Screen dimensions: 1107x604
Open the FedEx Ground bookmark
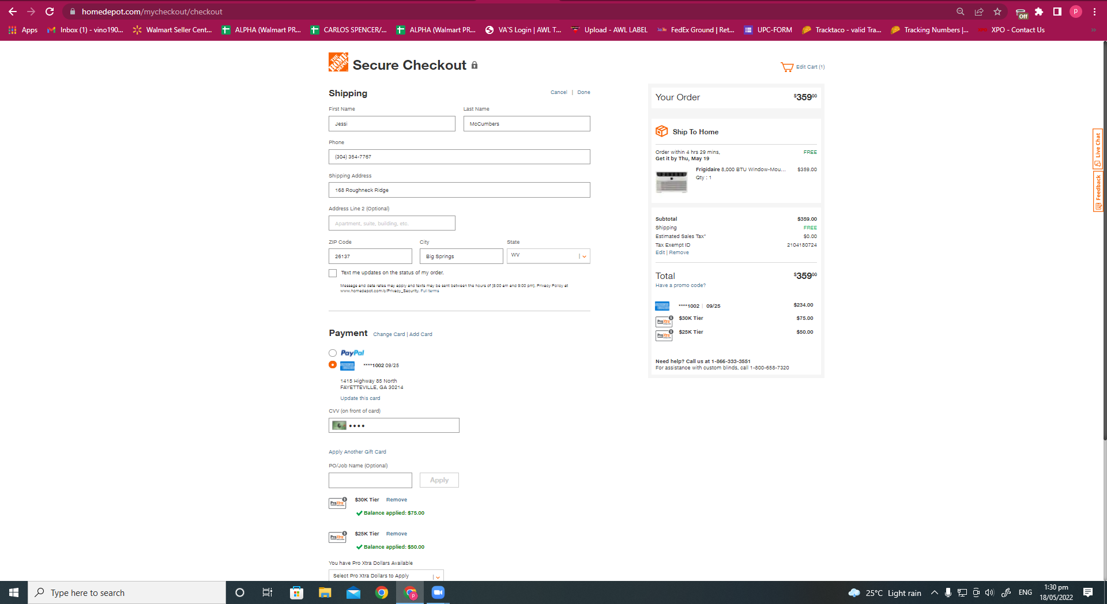click(x=696, y=30)
